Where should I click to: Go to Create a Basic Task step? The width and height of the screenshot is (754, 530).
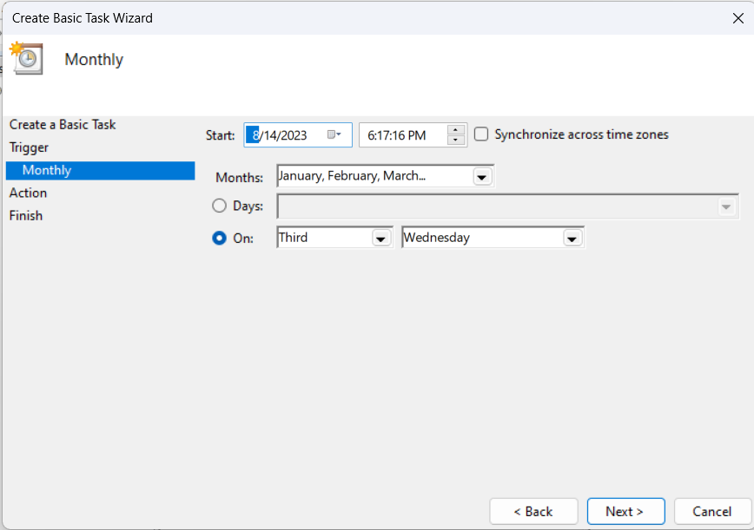coord(63,125)
